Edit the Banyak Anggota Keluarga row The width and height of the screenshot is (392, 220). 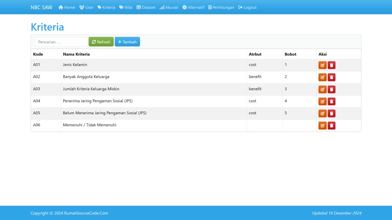pos(322,77)
